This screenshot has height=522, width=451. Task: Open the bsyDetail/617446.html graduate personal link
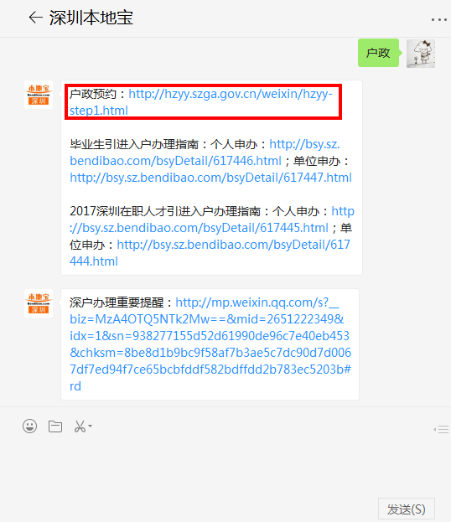point(205,152)
